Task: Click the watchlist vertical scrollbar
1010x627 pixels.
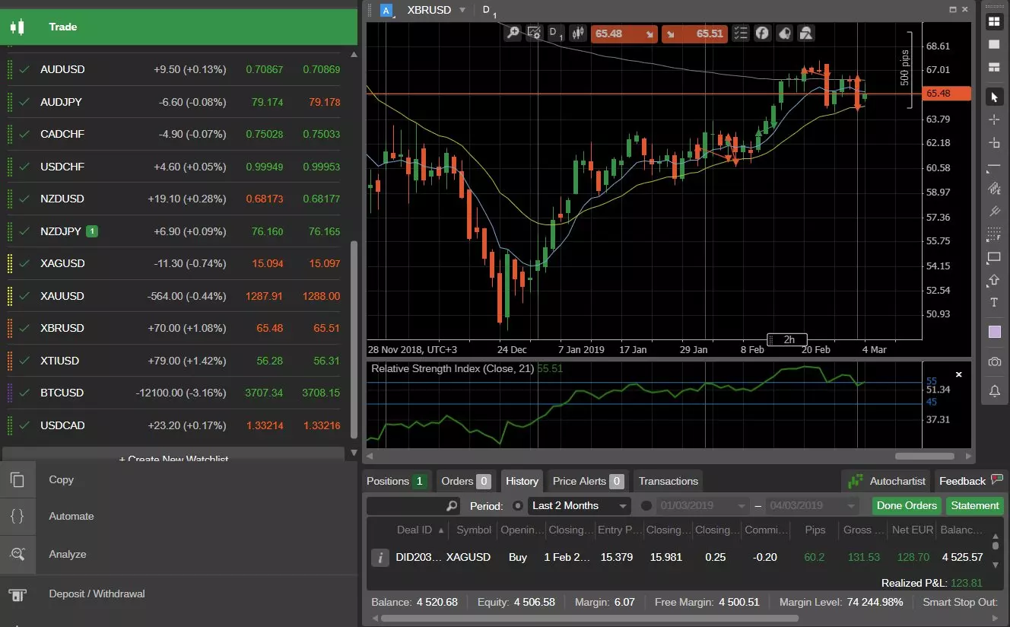Action: point(353,340)
